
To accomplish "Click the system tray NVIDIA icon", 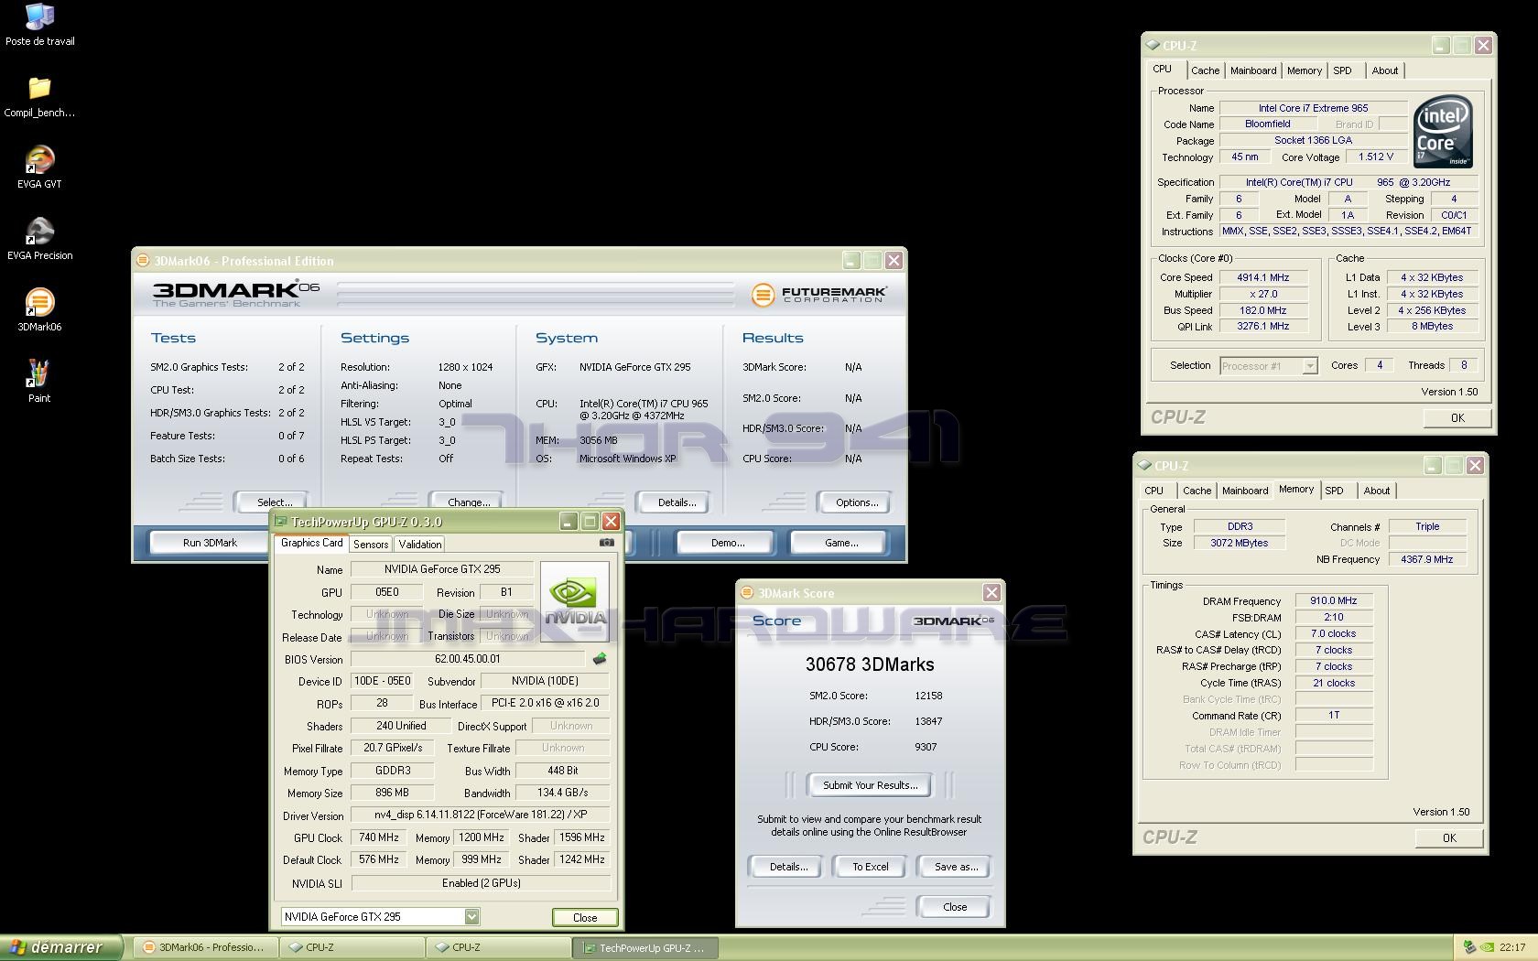I will coord(1488,948).
